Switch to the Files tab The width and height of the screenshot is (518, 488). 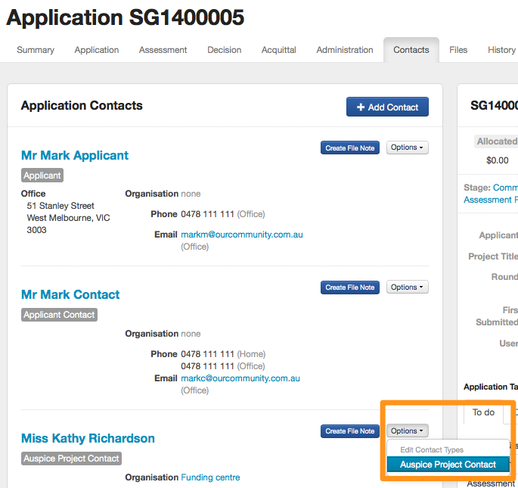click(458, 50)
